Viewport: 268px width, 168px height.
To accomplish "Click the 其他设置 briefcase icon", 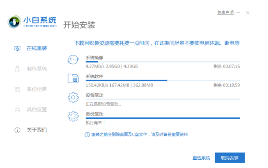I will (x=17, y=110).
